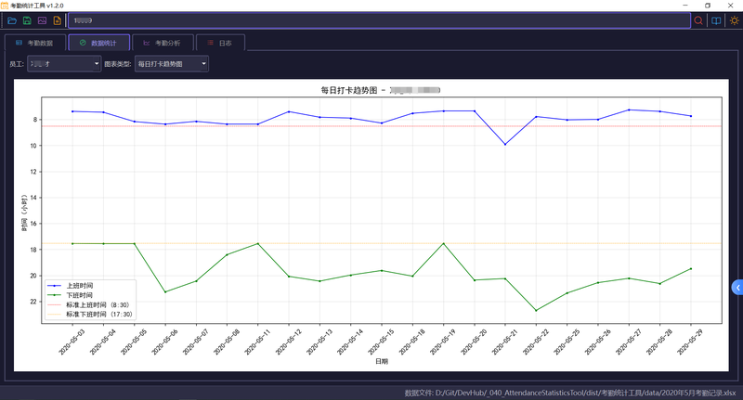Screen dimensions: 743x400
Task: Click the 2020-05-22 latest clock-out data point
Action: click(x=536, y=311)
